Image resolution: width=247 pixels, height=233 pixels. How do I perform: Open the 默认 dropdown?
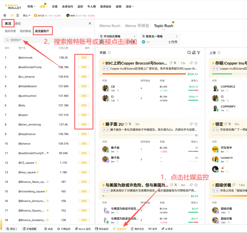[27, 15]
